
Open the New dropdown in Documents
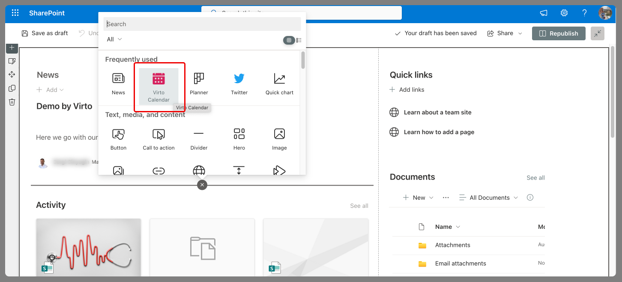[x=419, y=198]
